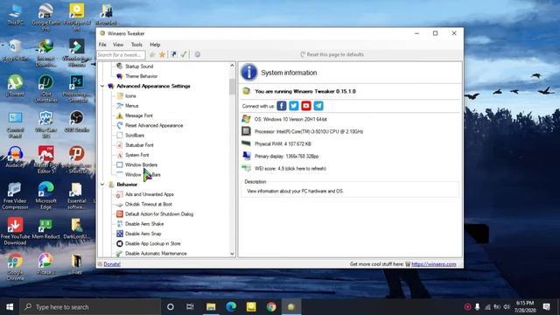Click the OS Windows 10 version text
Screen dimensions: 560x315
(290, 119)
